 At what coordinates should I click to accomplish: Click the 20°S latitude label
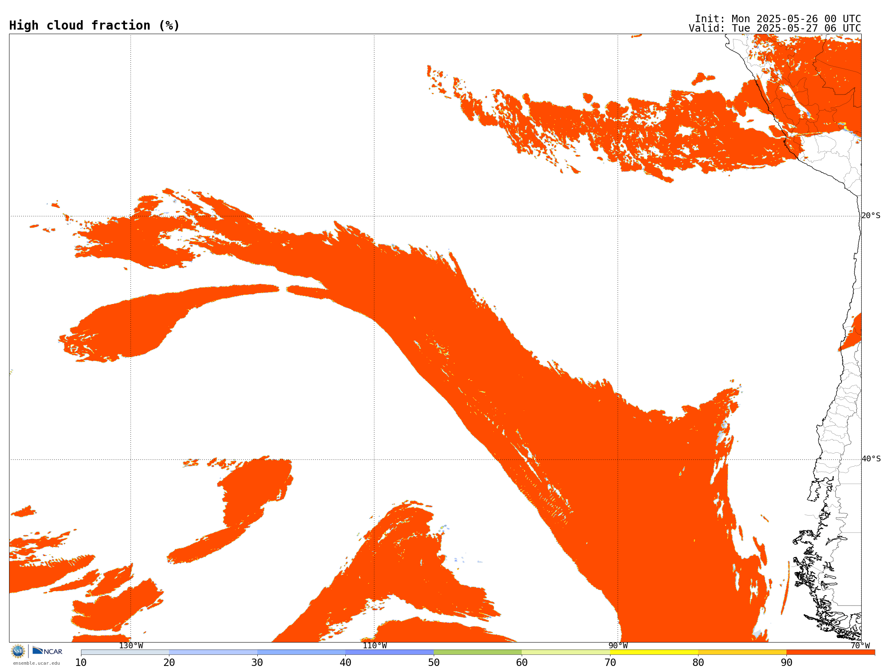pos(871,216)
